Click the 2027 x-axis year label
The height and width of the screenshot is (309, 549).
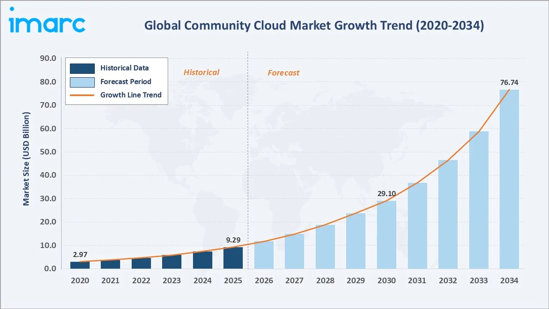pos(295,281)
